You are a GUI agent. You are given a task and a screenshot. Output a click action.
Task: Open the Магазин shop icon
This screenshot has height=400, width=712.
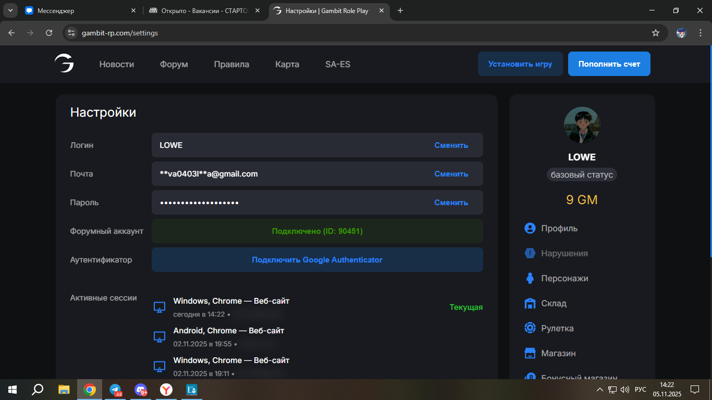coord(530,353)
